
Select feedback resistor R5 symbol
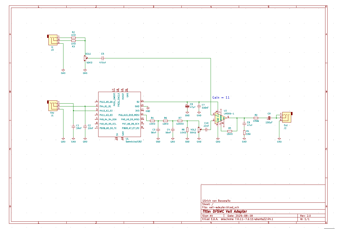[230, 131]
